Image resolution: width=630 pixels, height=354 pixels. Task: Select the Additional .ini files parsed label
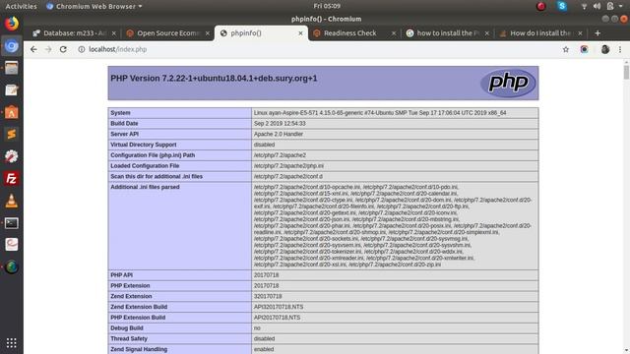(x=145, y=187)
